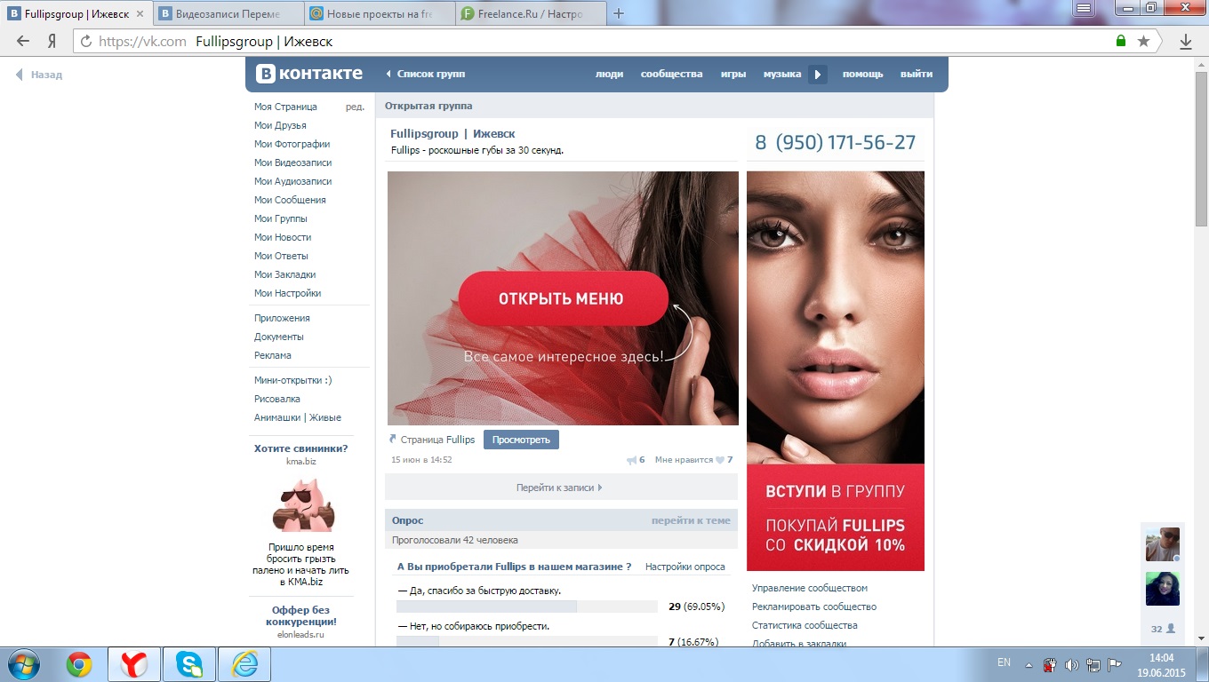
Task: Click the Назад link on the left
Action: (39, 75)
